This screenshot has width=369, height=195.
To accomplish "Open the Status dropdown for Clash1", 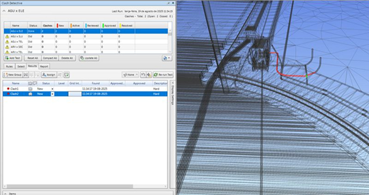I will click(x=52, y=89).
